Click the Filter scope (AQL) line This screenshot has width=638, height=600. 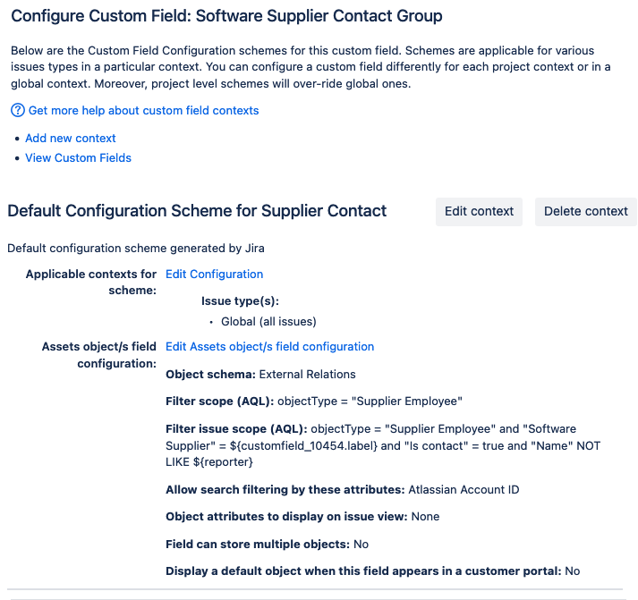click(x=314, y=401)
